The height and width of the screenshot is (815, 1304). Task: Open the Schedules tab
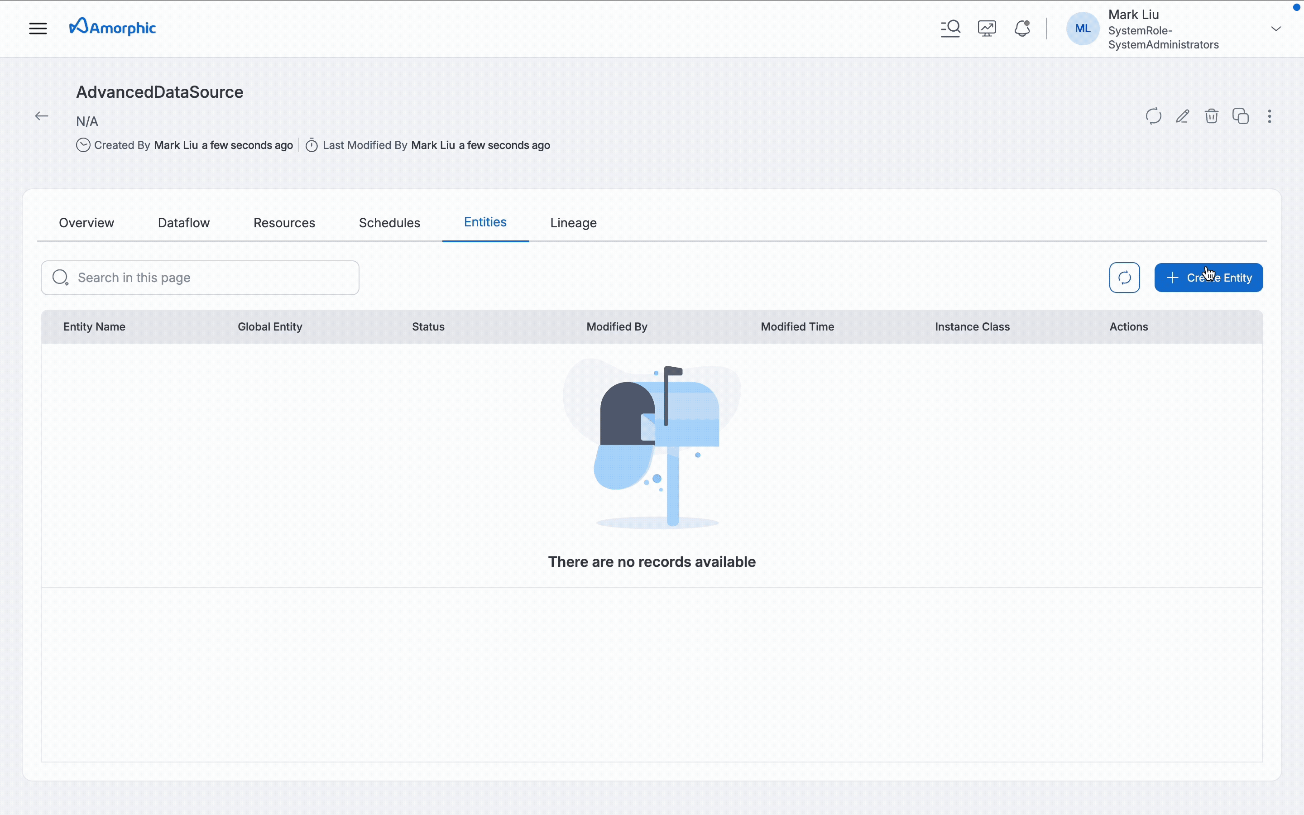coord(389,223)
